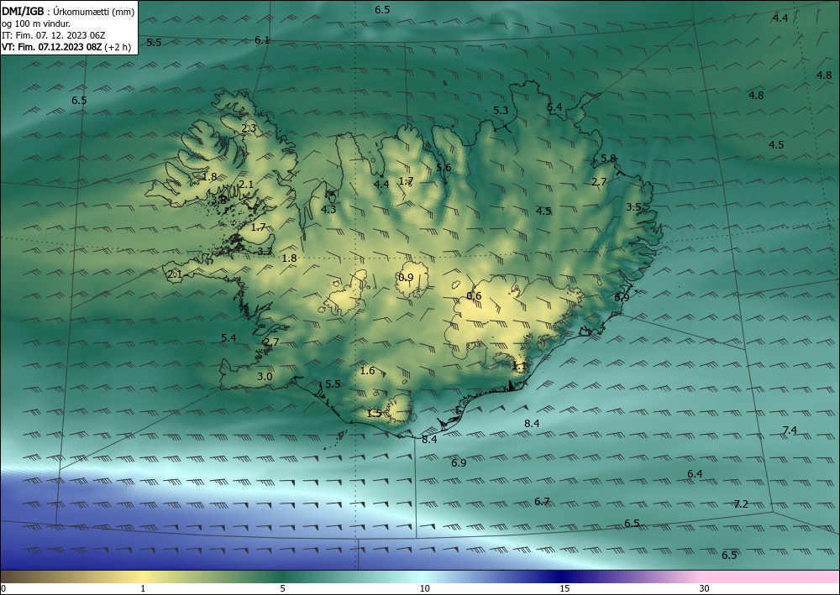This screenshot has width=840, height=595.
Task: Pick the pink band of the colour scale
Action: pyautogui.click(x=771, y=577)
